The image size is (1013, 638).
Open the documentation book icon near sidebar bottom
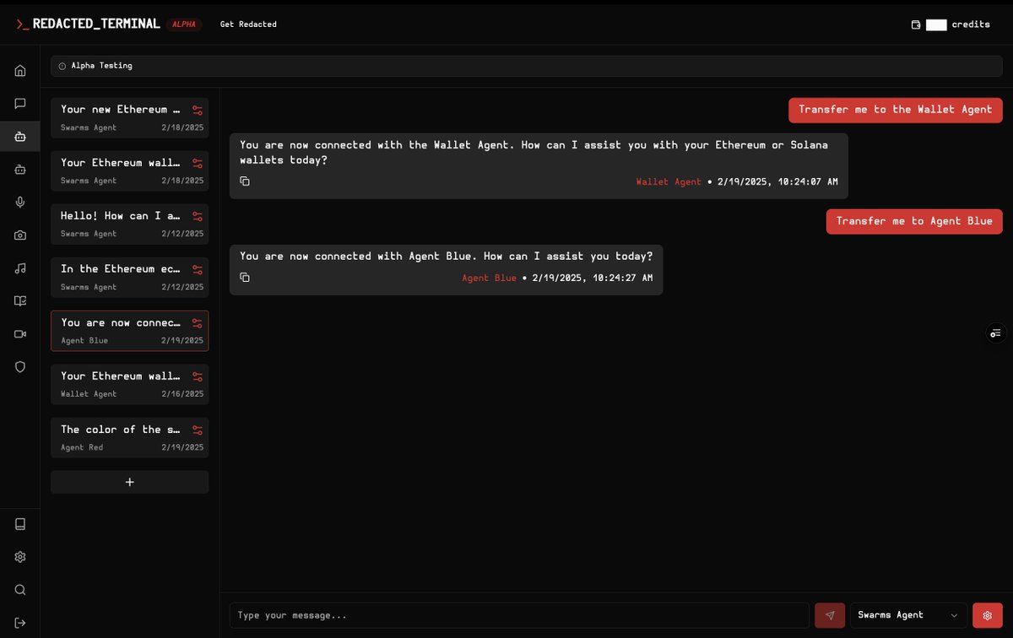(x=20, y=524)
